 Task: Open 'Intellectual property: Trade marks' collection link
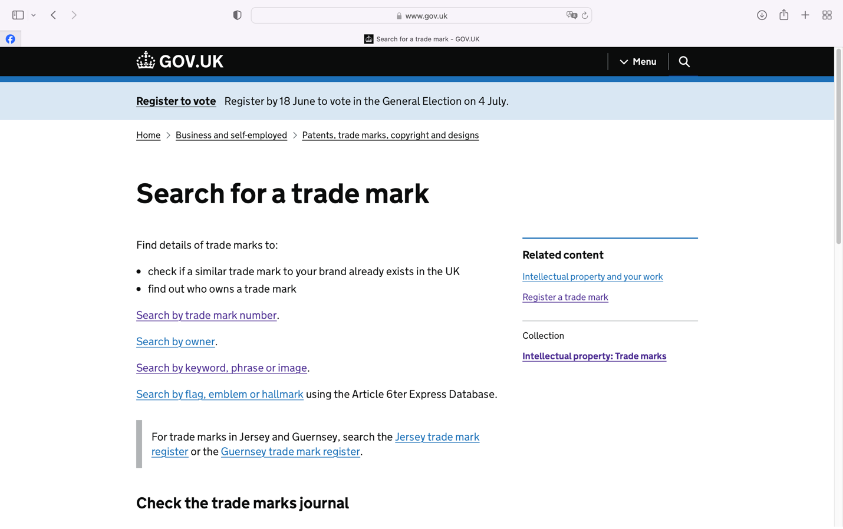click(x=594, y=356)
